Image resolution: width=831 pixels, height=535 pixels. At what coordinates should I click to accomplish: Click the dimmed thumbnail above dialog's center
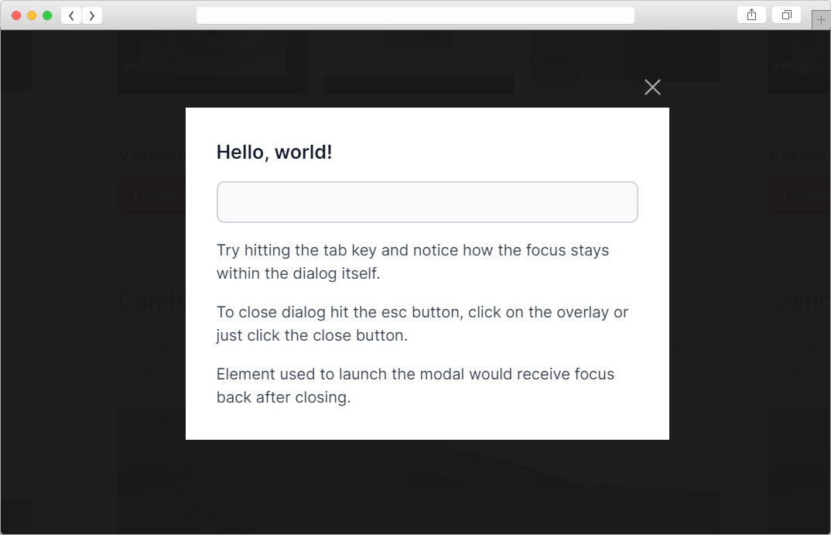[x=419, y=54]
